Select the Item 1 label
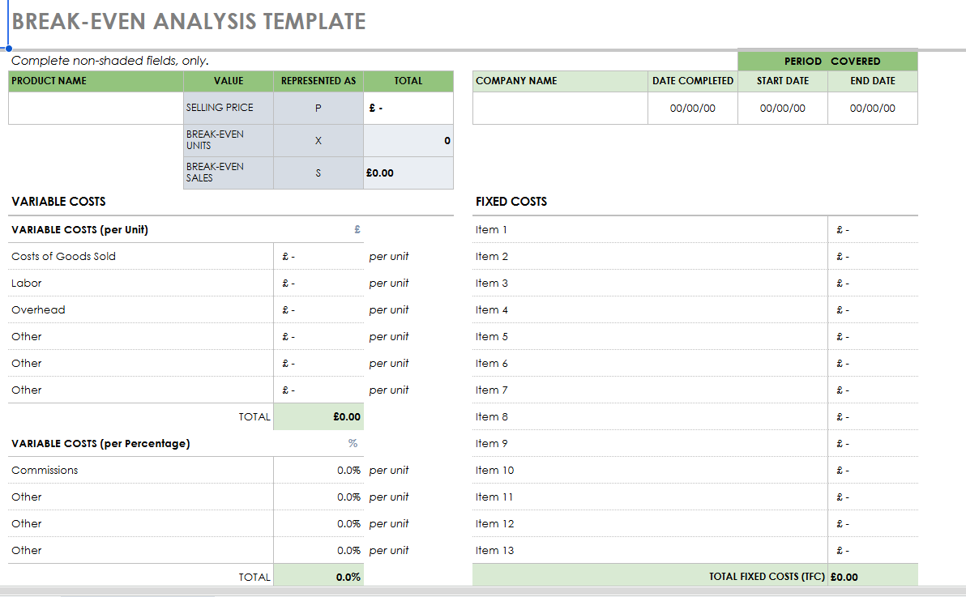Image resolution: width=966 pixels, height=597 pixels. coord(491,230)
